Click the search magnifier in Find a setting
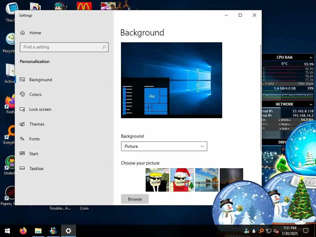This screenshot has width=316, height=237. coord(104,47)
